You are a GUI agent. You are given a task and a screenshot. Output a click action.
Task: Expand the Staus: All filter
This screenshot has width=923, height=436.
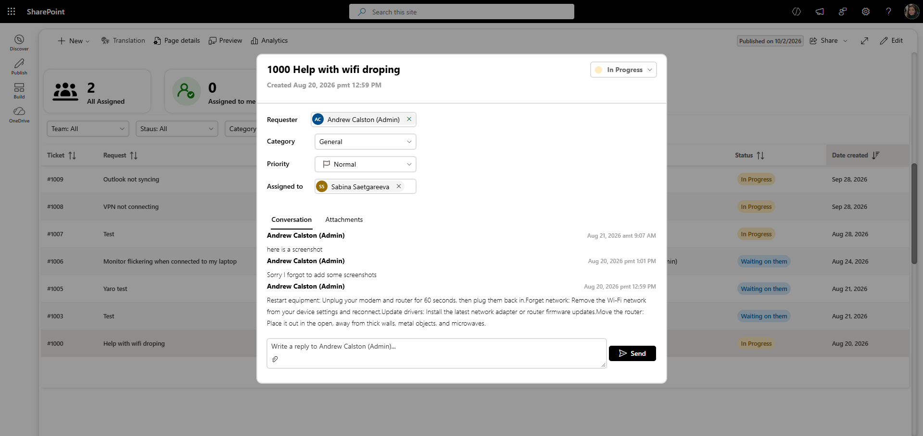pos(177,129)
